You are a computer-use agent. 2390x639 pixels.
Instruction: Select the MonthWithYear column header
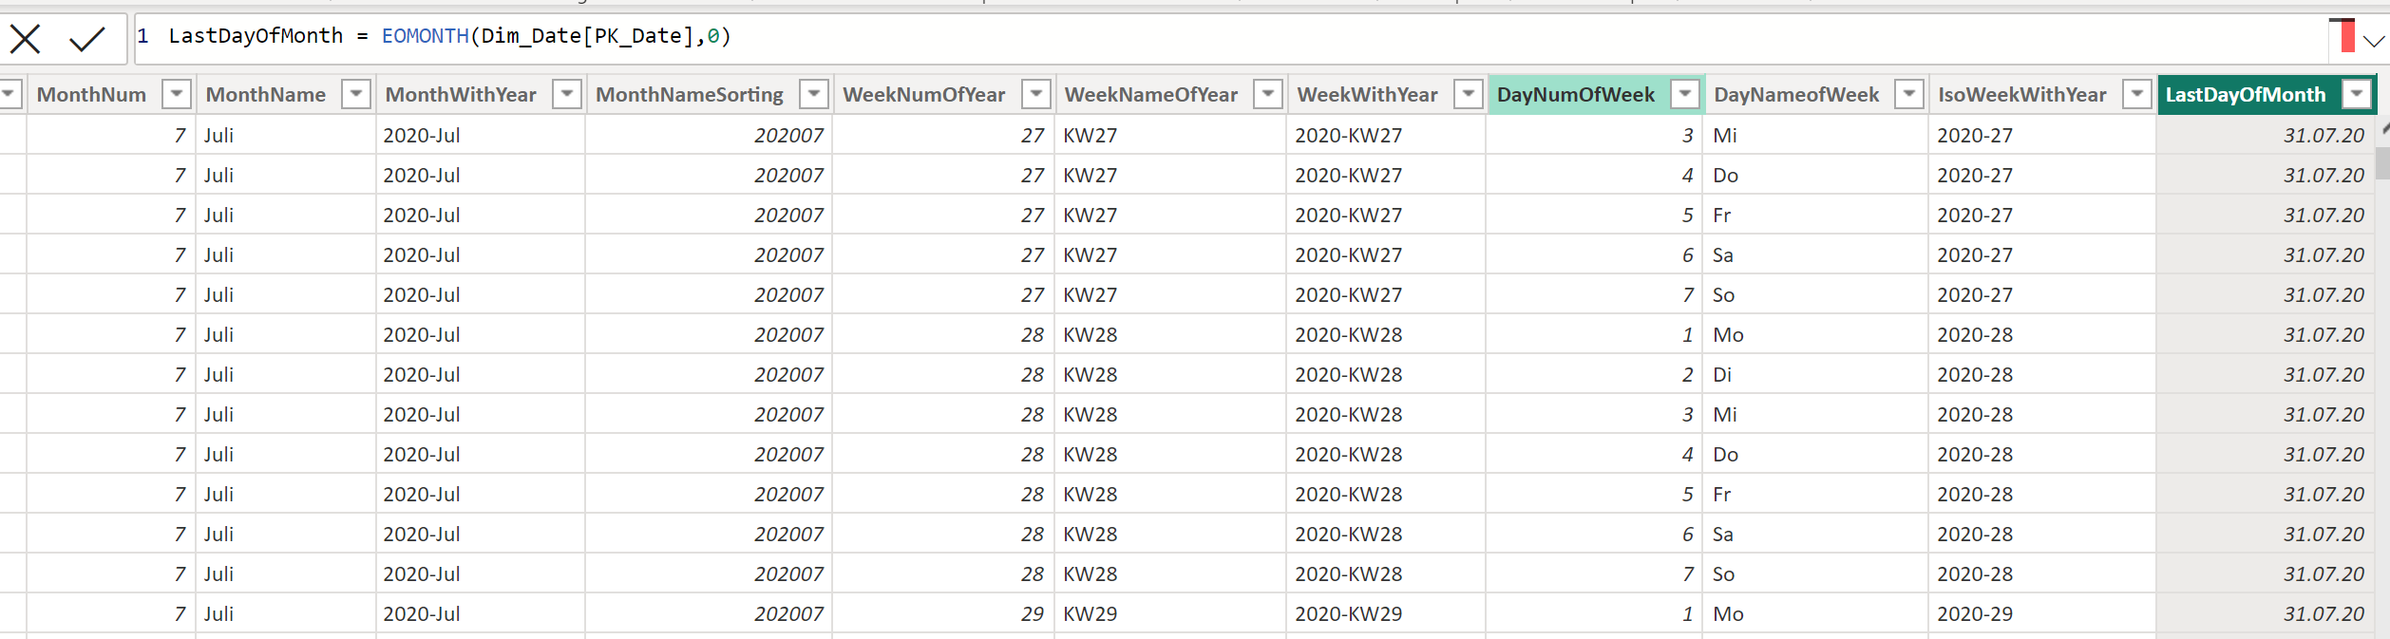(x=461, y=95)
